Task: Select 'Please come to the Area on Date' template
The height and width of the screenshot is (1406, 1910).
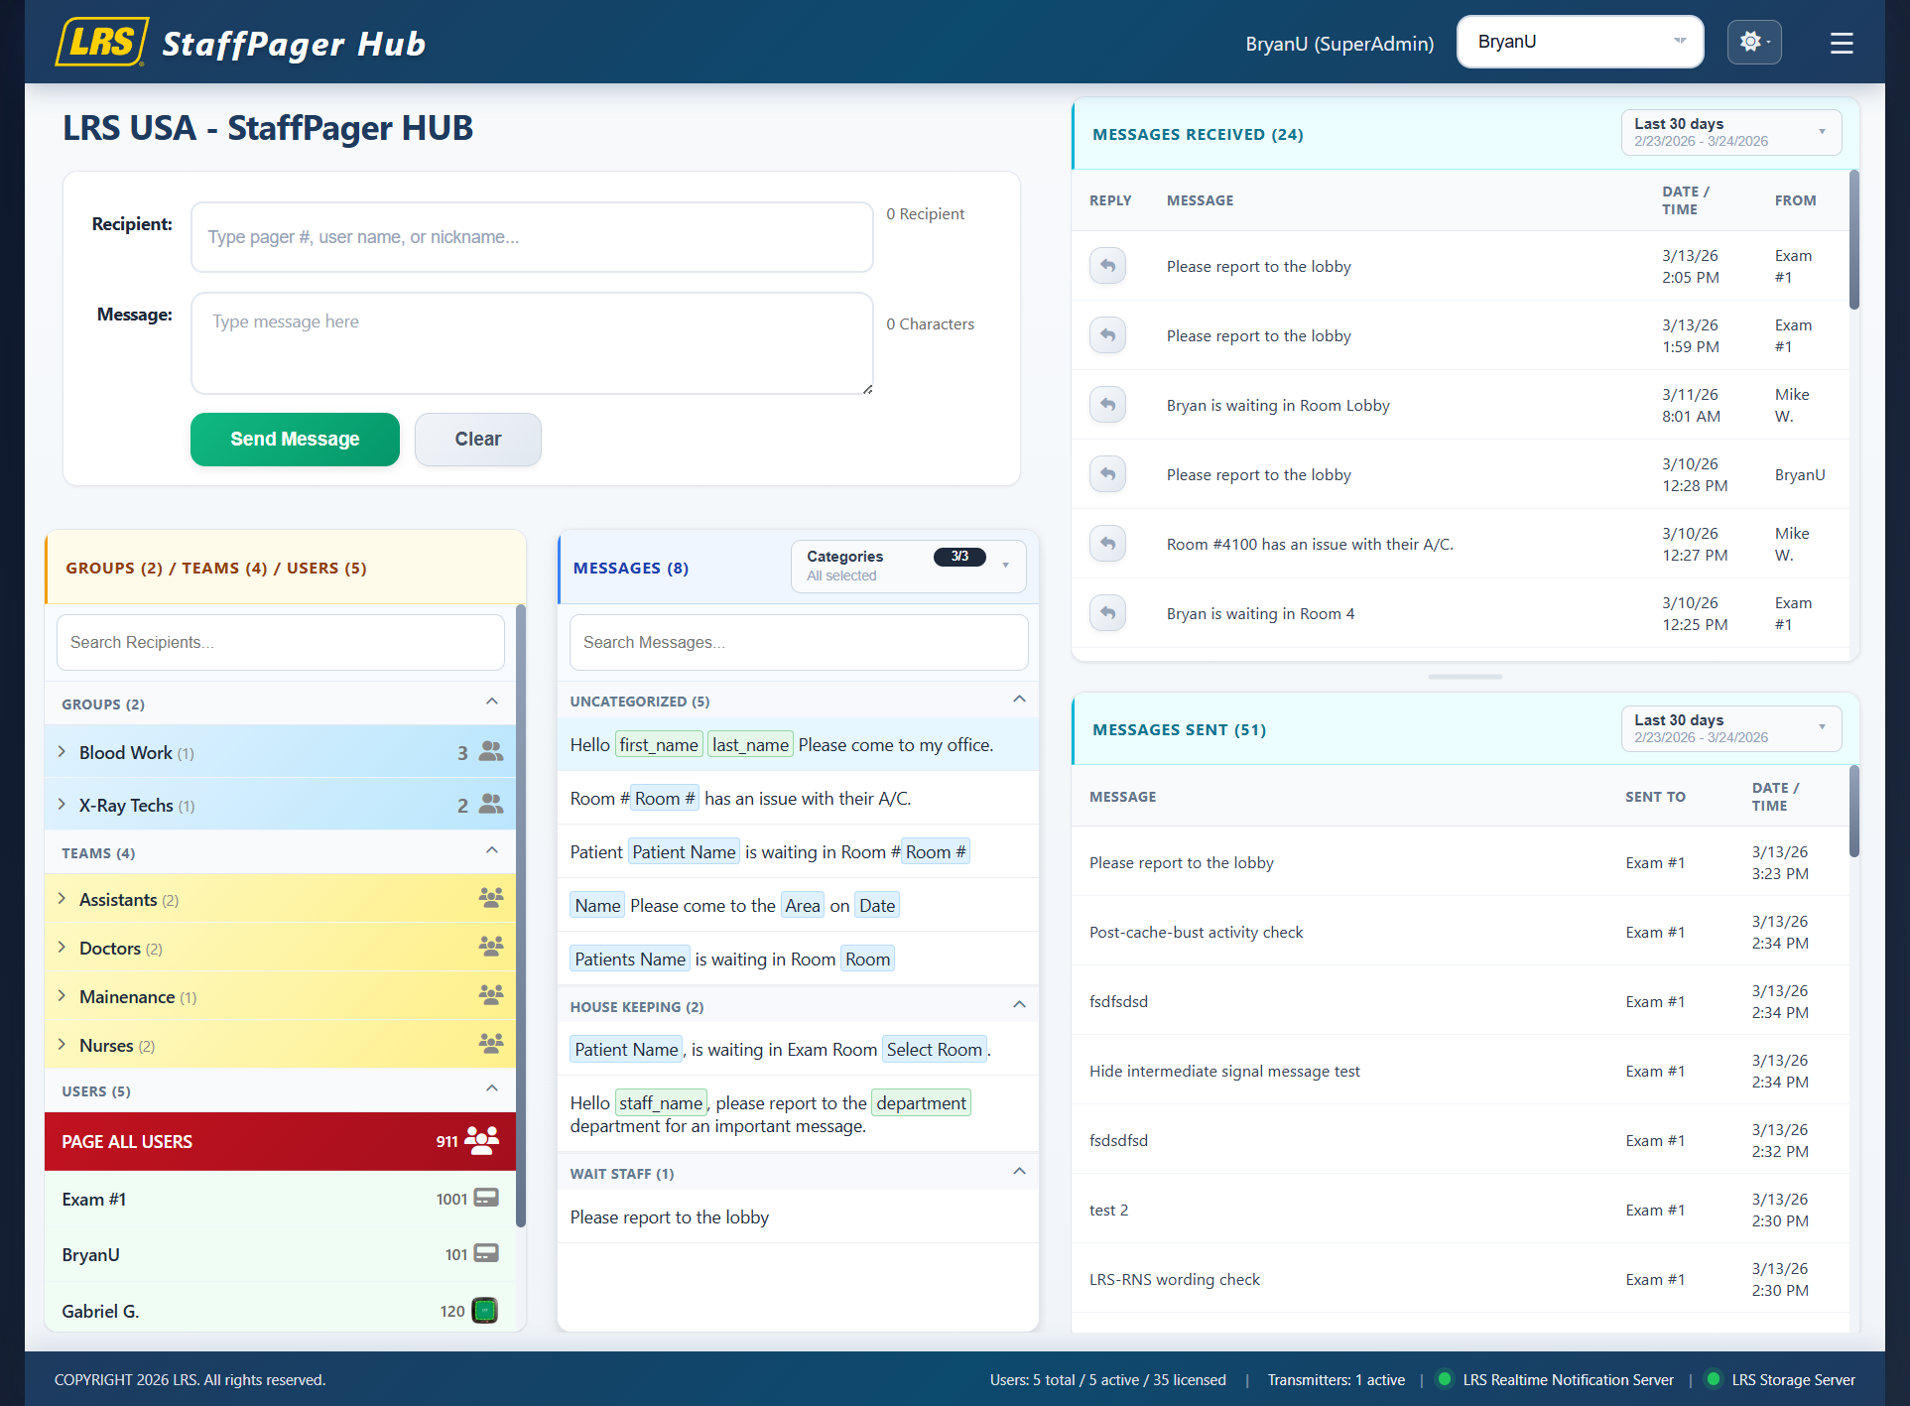Action: click(798, 905)
